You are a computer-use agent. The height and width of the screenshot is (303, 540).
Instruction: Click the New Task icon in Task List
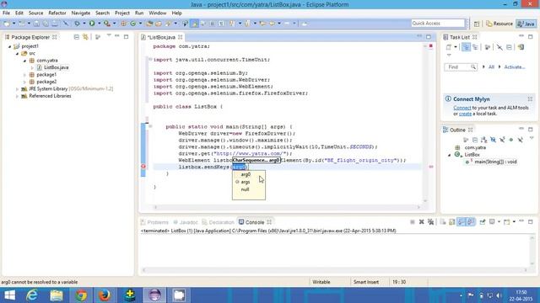(448, 47)
